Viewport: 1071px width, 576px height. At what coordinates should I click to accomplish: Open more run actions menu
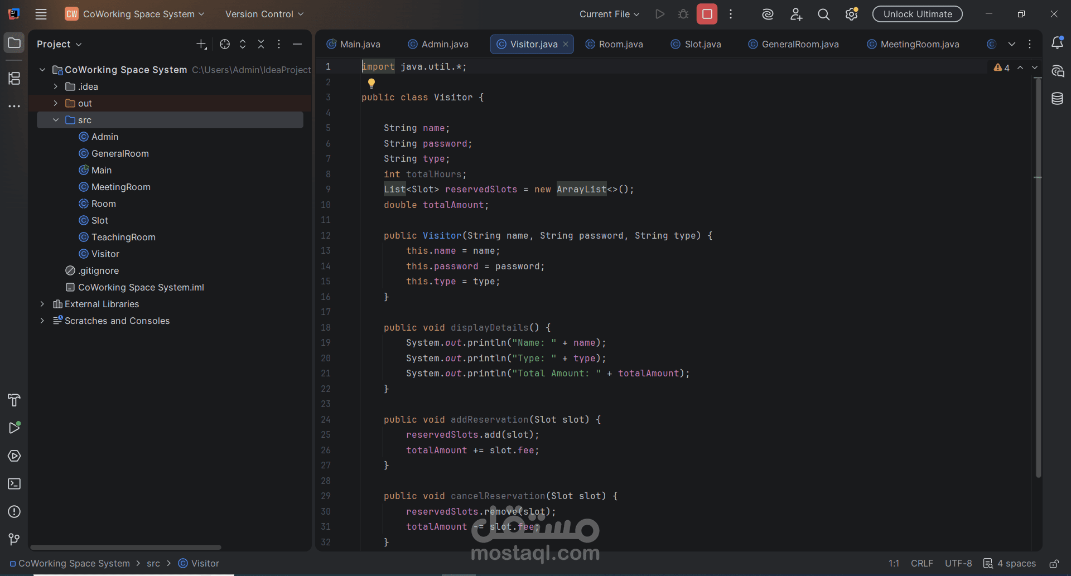(731, 14)
